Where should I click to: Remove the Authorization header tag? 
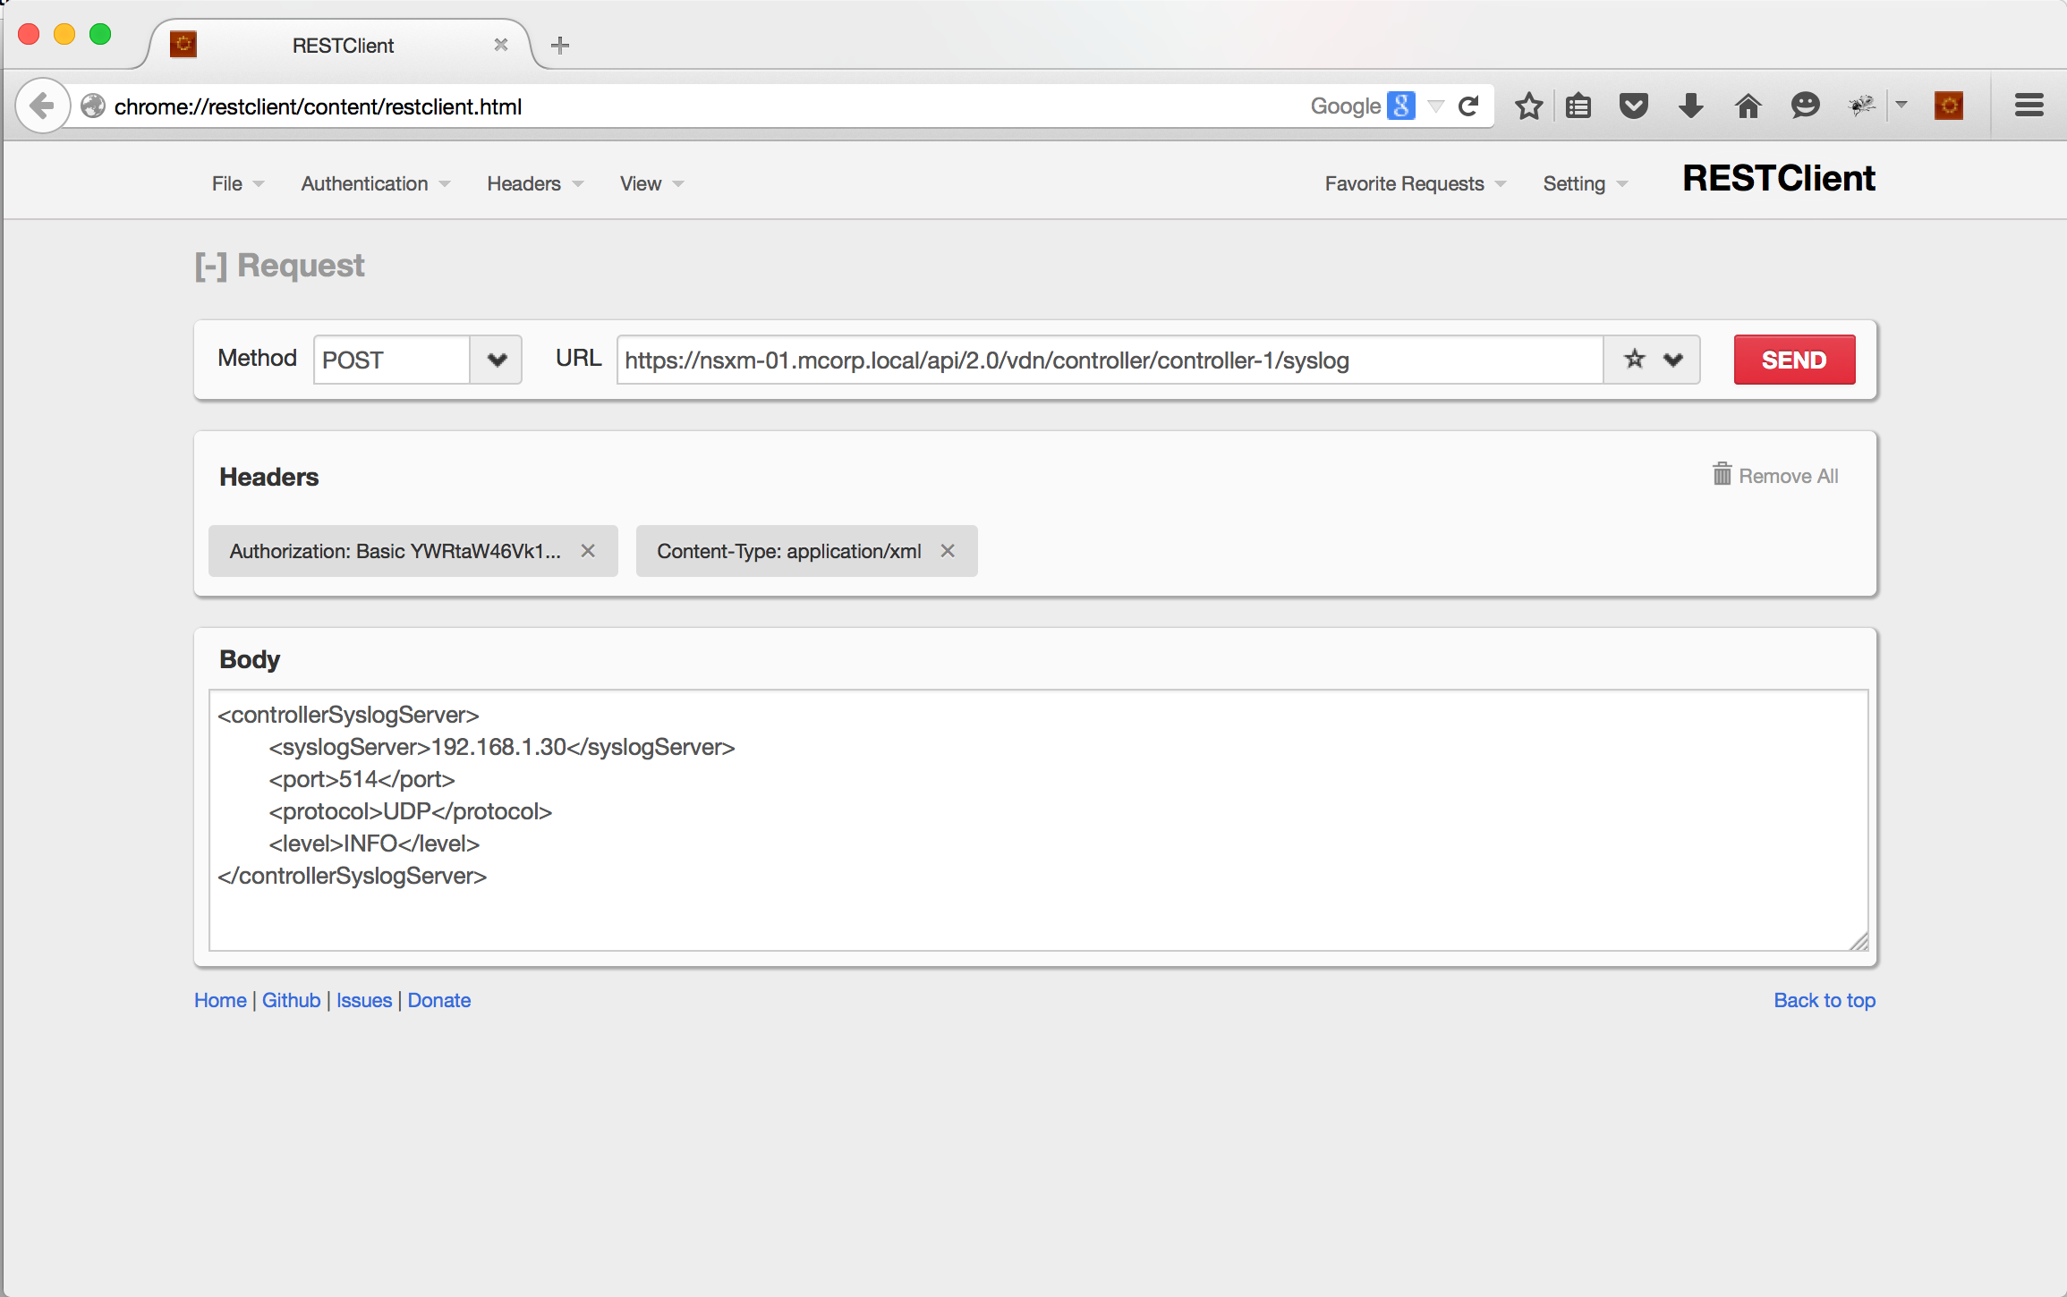(x=588, y=551)
